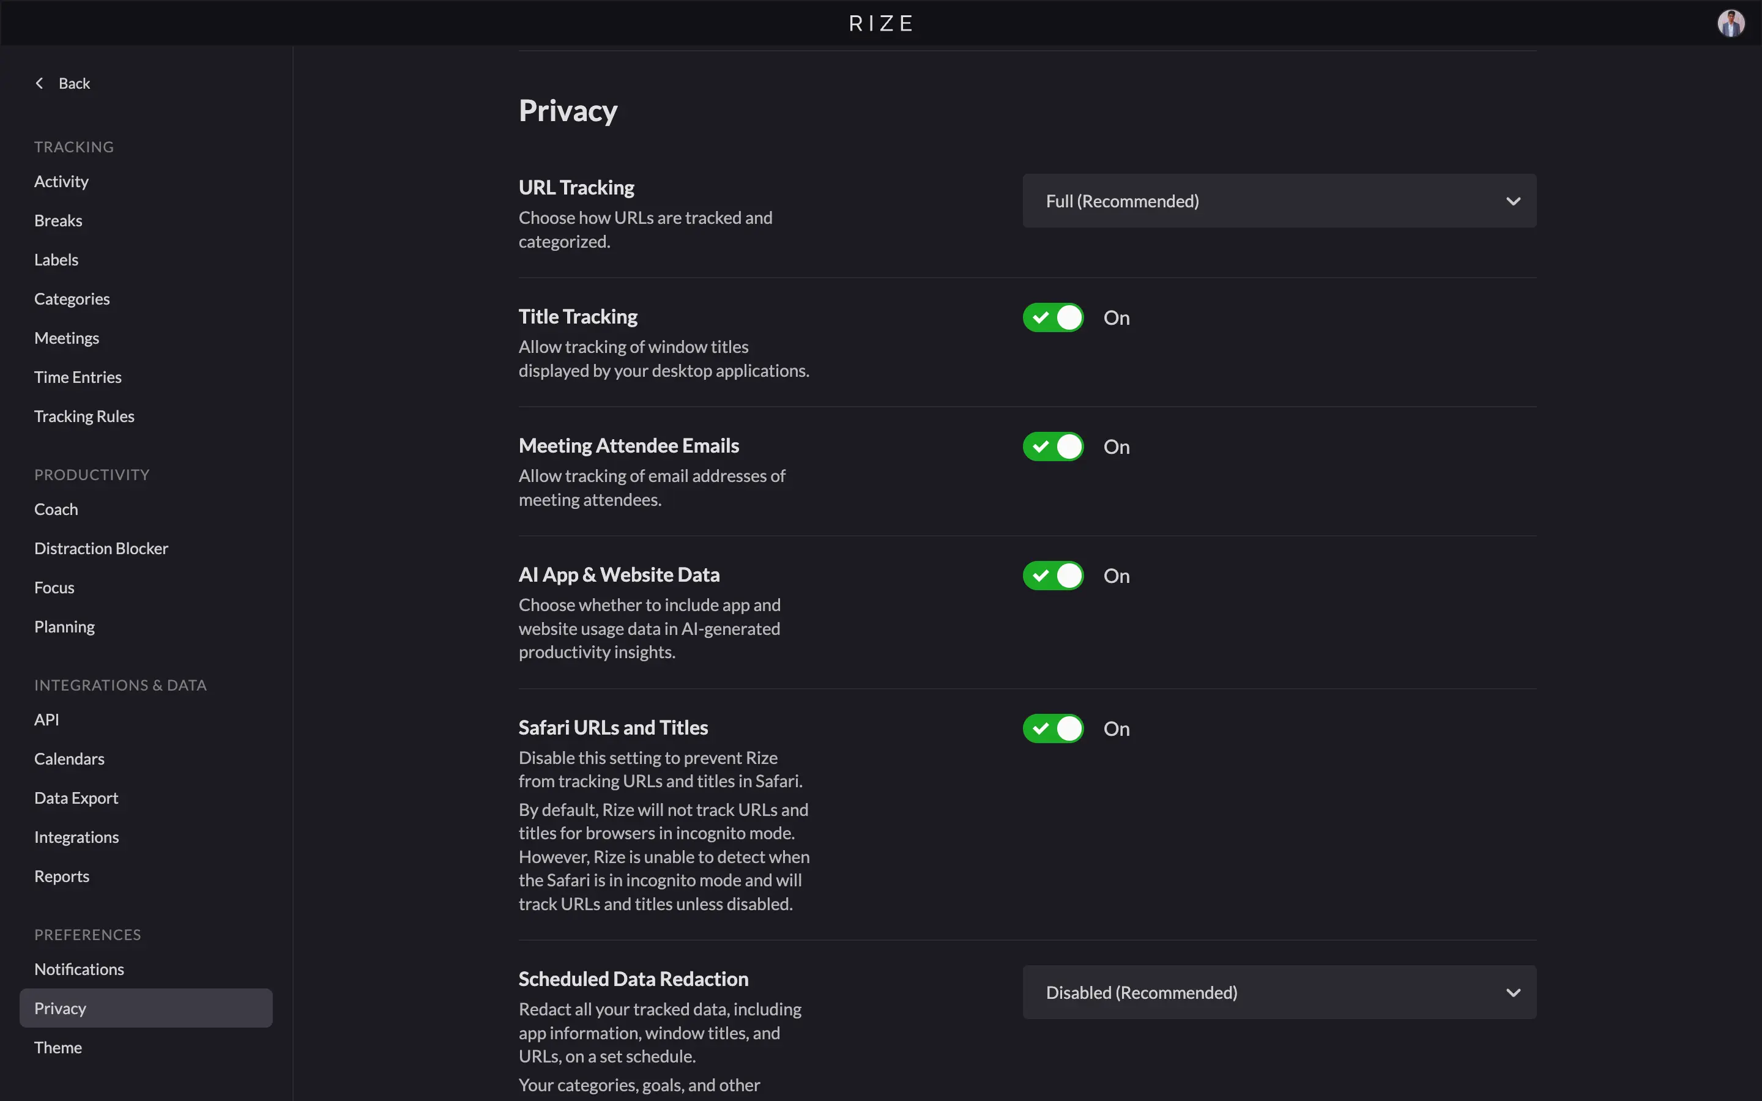Click chevron on Full (Recommended) dropdown
The height and width of the screenshot is (1101, 1762).
pos(1513,201)
